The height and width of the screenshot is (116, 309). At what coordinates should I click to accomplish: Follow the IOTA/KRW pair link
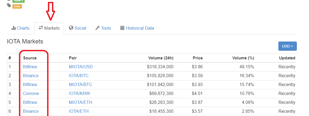pyautogui.click(x=79, y=93)
